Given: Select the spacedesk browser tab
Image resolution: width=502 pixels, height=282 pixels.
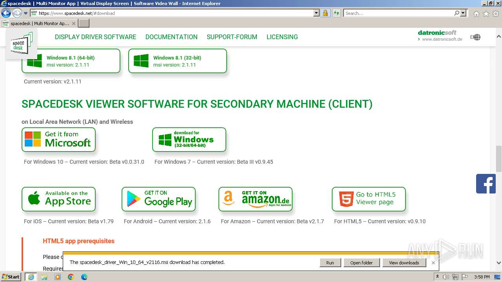Looking at the screenshot, I should [x=39, y=23].
